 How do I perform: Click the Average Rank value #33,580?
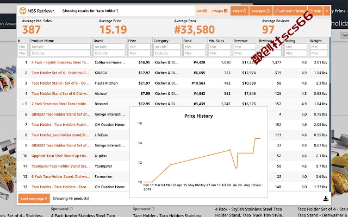point(195,30)
